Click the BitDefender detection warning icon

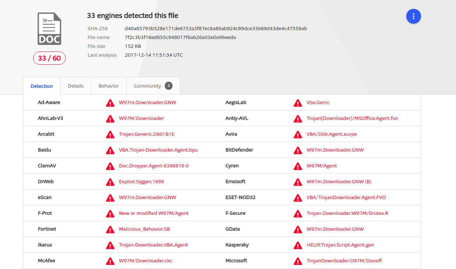(298, 150)
